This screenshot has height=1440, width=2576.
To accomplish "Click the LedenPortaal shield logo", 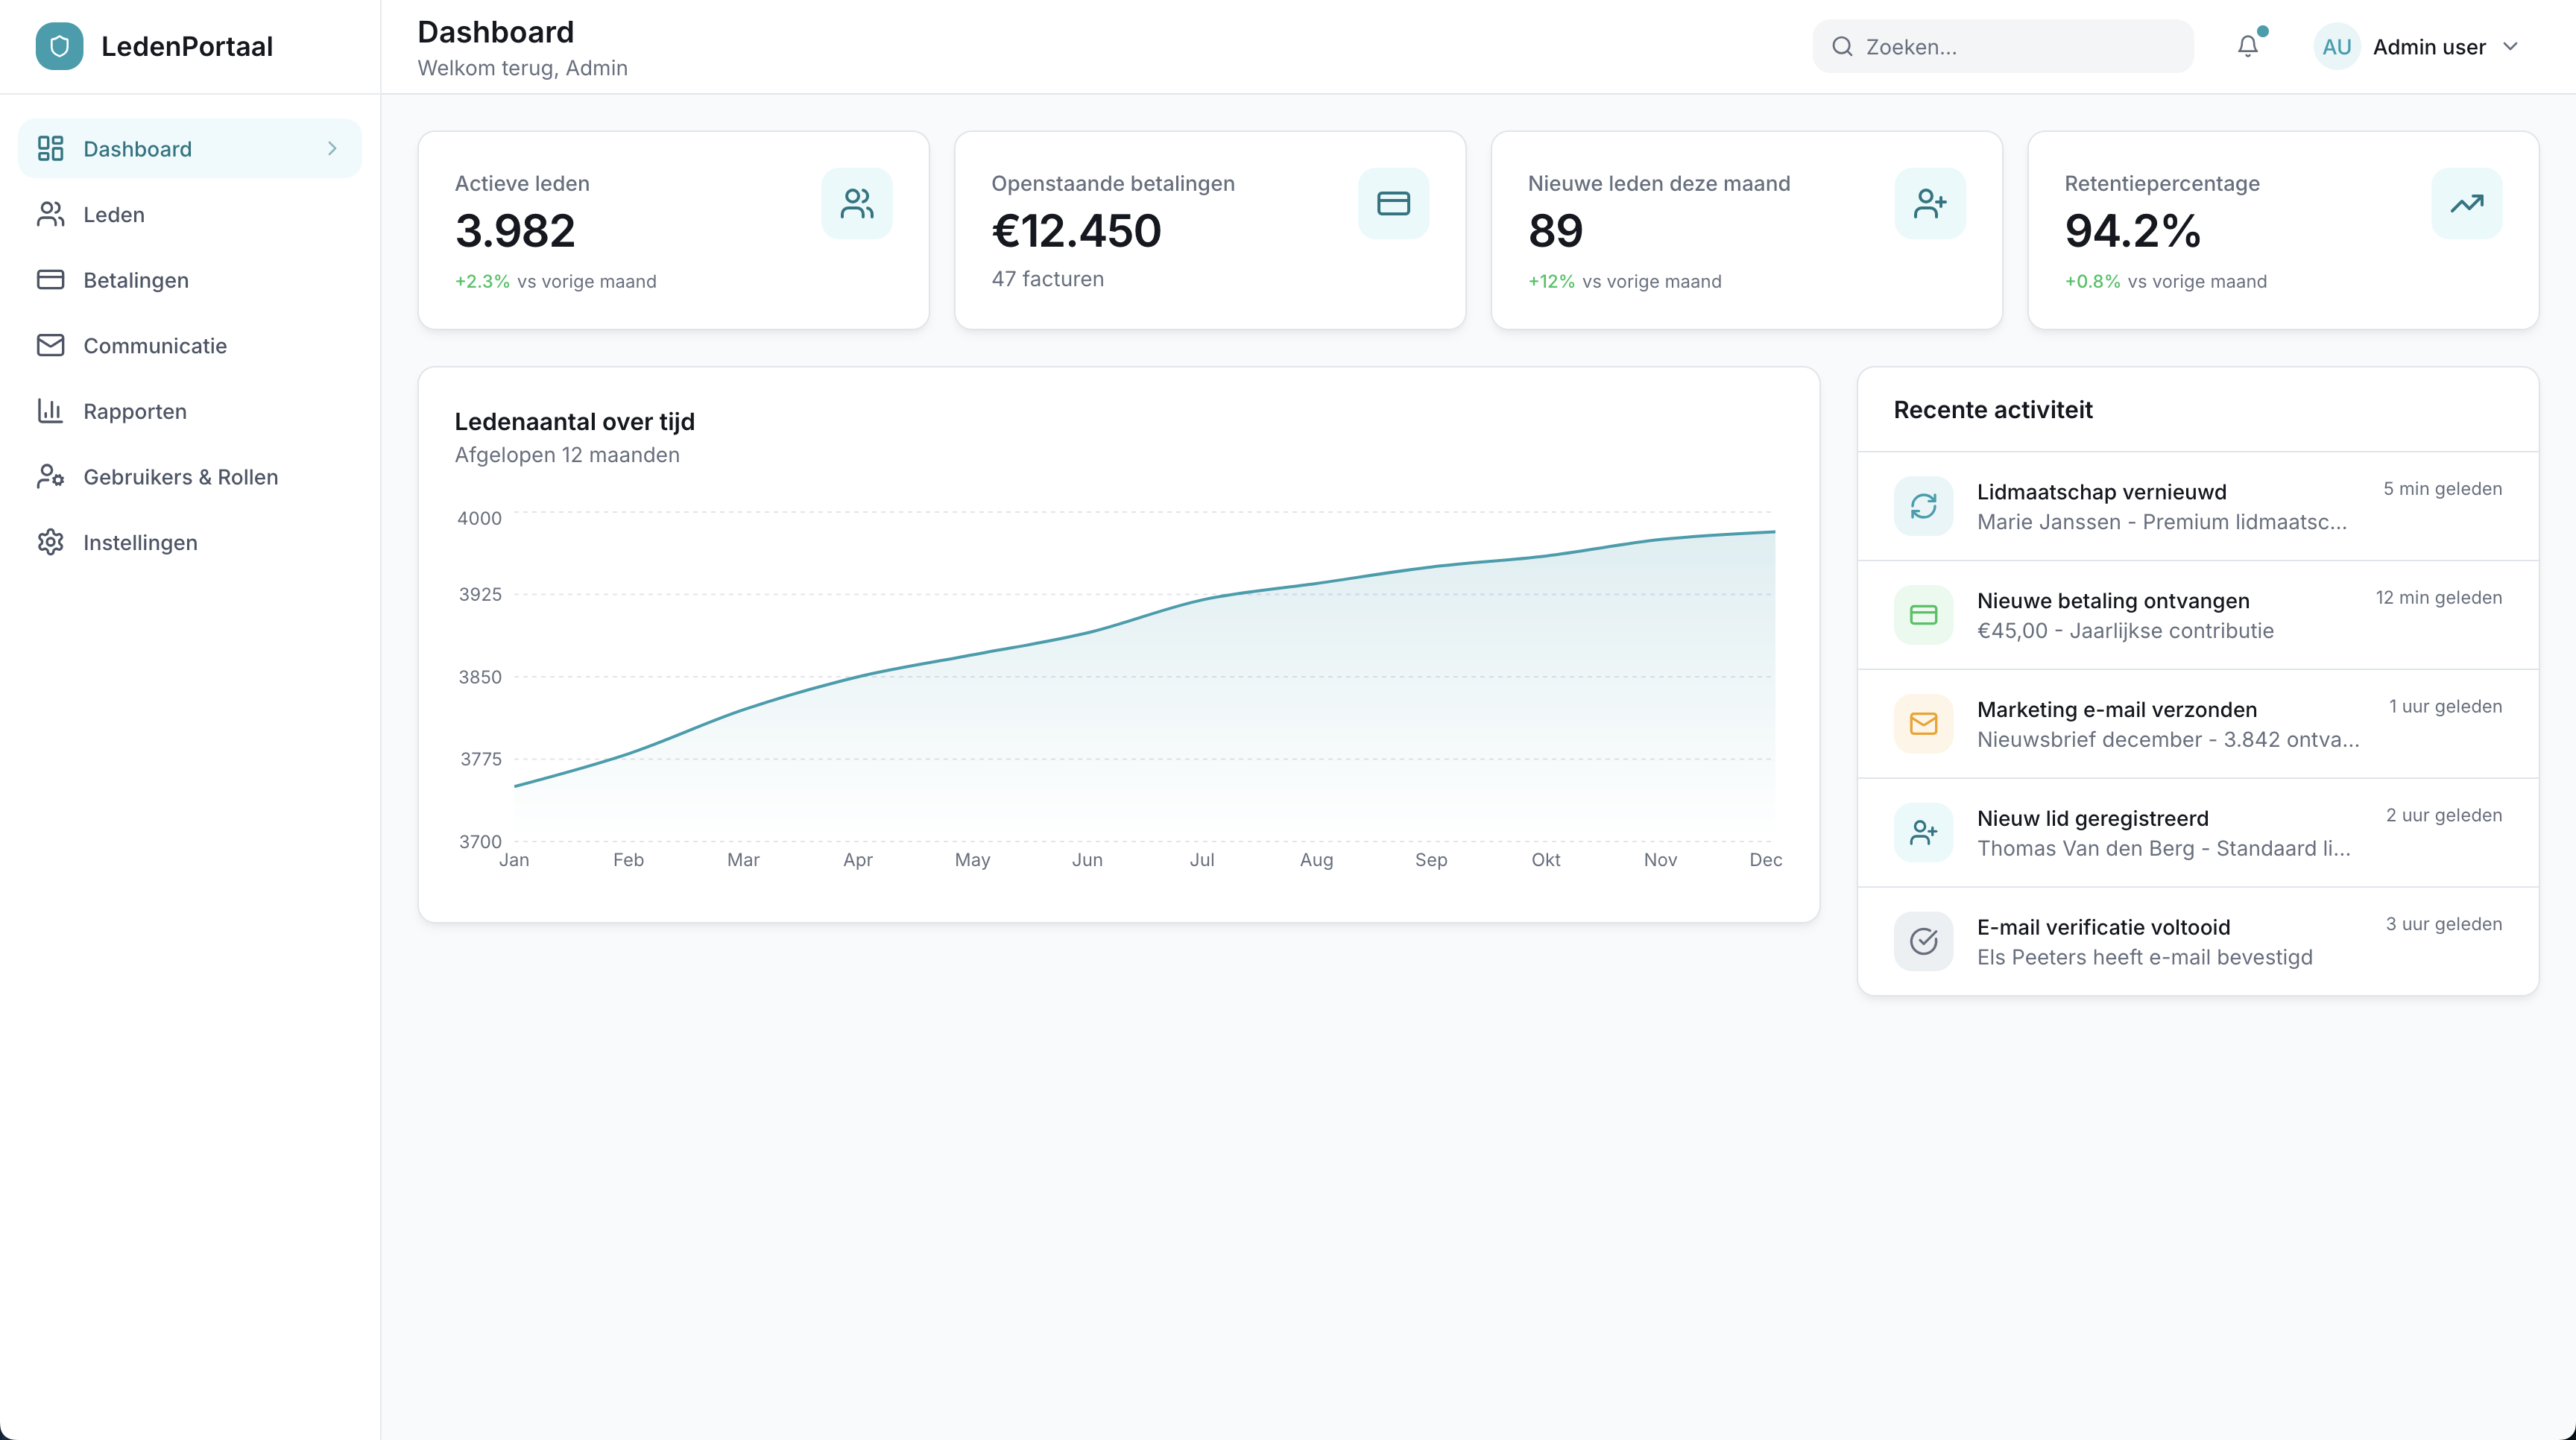I will [59, 46].
